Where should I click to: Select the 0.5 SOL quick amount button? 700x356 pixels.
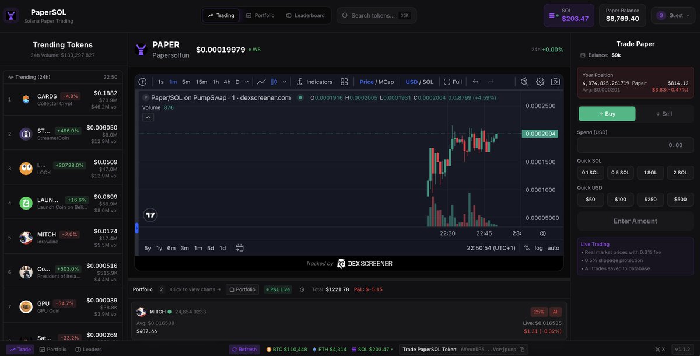click(x=619, y=172)
